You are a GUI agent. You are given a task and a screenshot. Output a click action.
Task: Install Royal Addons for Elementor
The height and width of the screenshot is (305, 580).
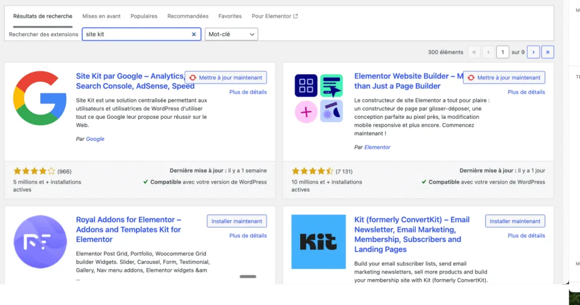coord(237,221)
